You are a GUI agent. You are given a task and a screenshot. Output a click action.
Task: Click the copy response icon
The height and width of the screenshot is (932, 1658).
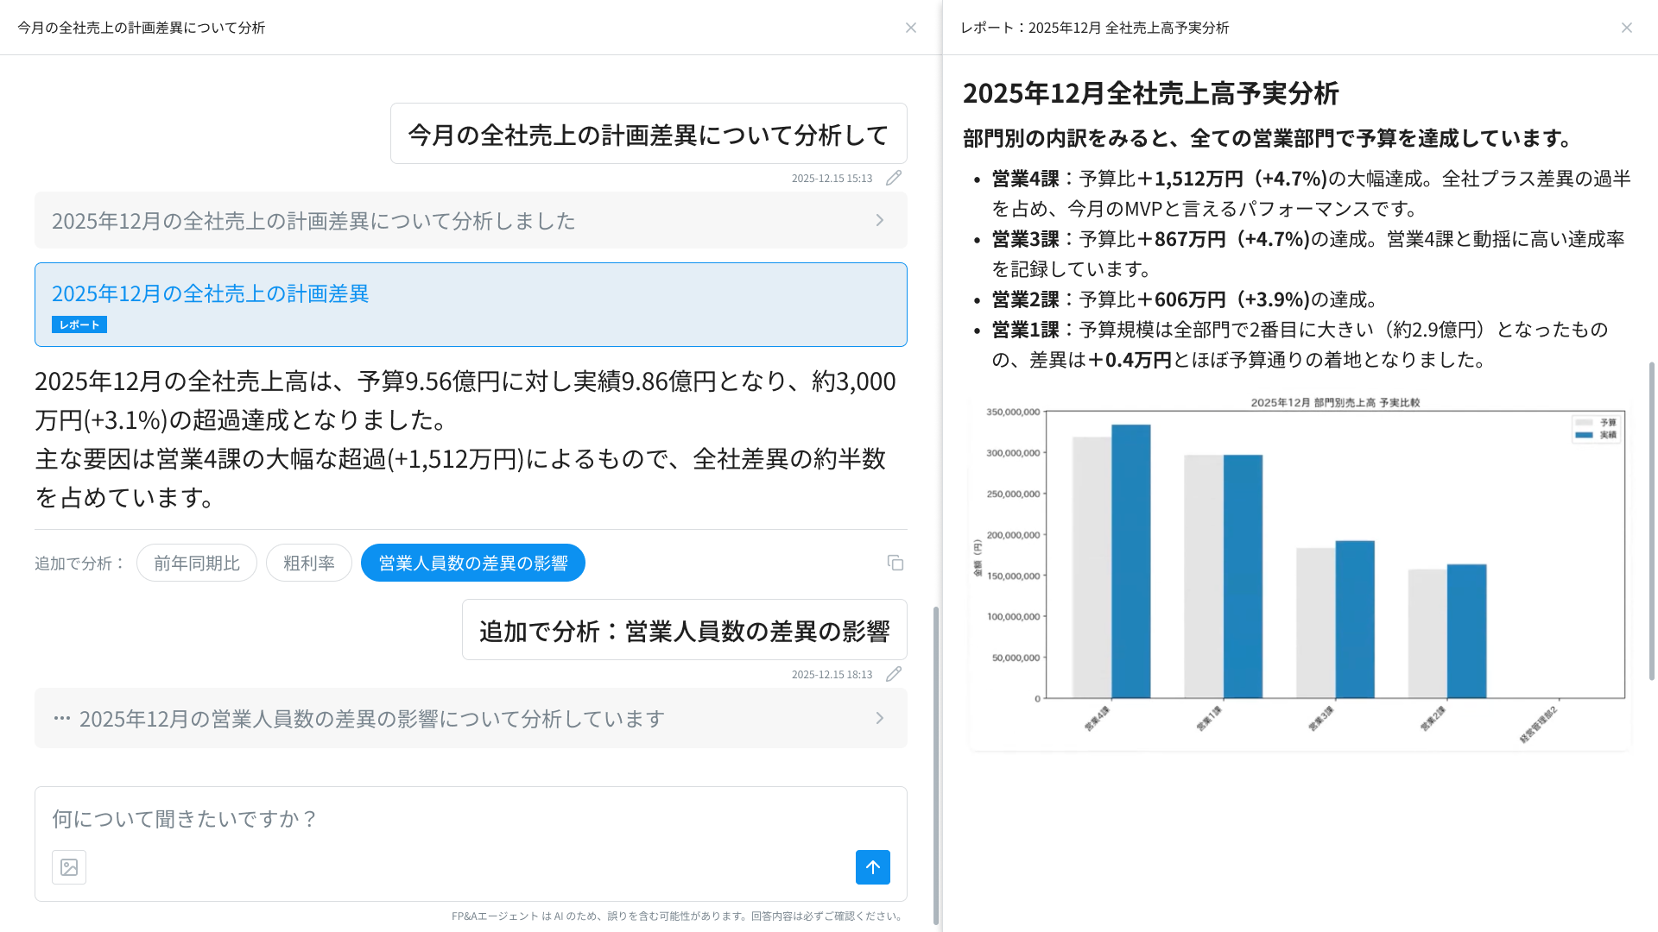point(895,563)
